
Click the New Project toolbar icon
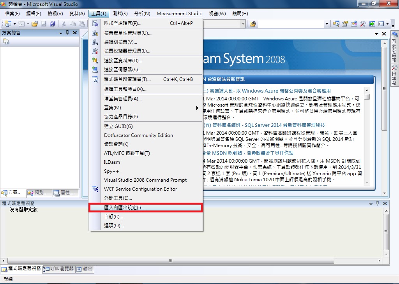(x=8, y=24)
